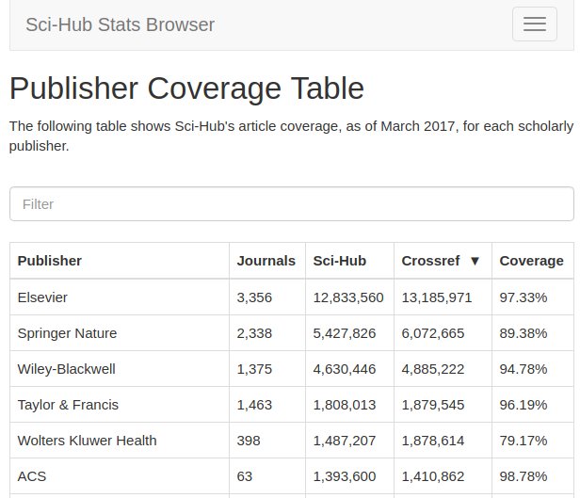Screen dimensions: 580x498
Task: Focus the Filter input field
Action: pos(292,204)
